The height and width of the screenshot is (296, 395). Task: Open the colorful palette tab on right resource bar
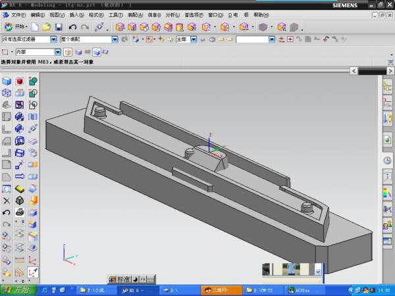388,193
